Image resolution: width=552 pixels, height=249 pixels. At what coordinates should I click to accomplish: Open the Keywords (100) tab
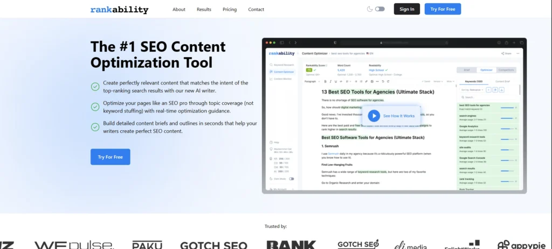pyautogui.click(x=474, y=82)
